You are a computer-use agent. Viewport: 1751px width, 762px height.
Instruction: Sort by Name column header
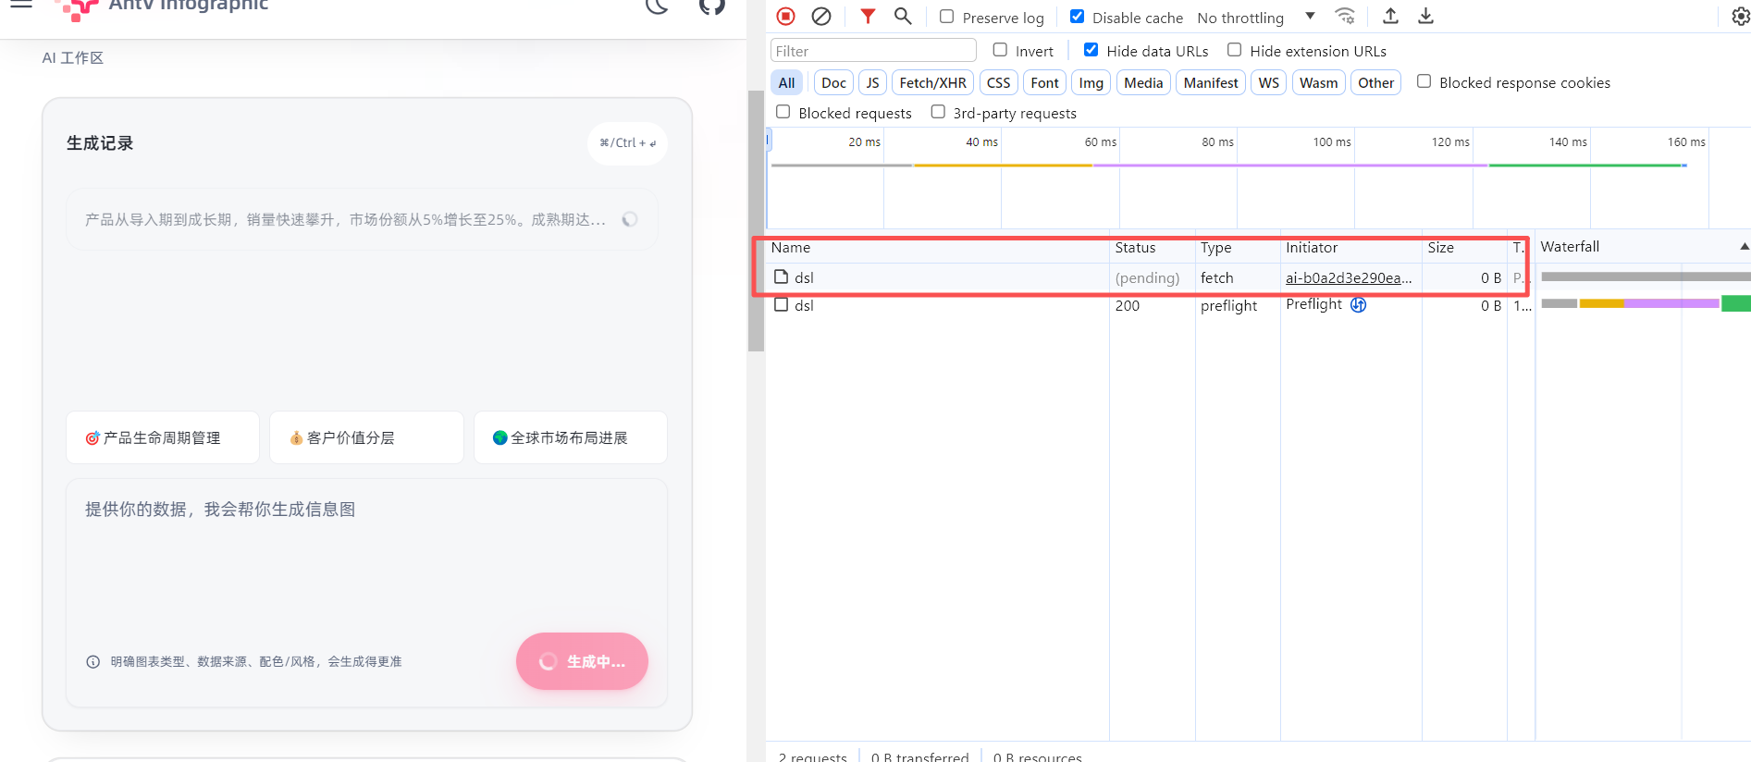click(938, 247)
